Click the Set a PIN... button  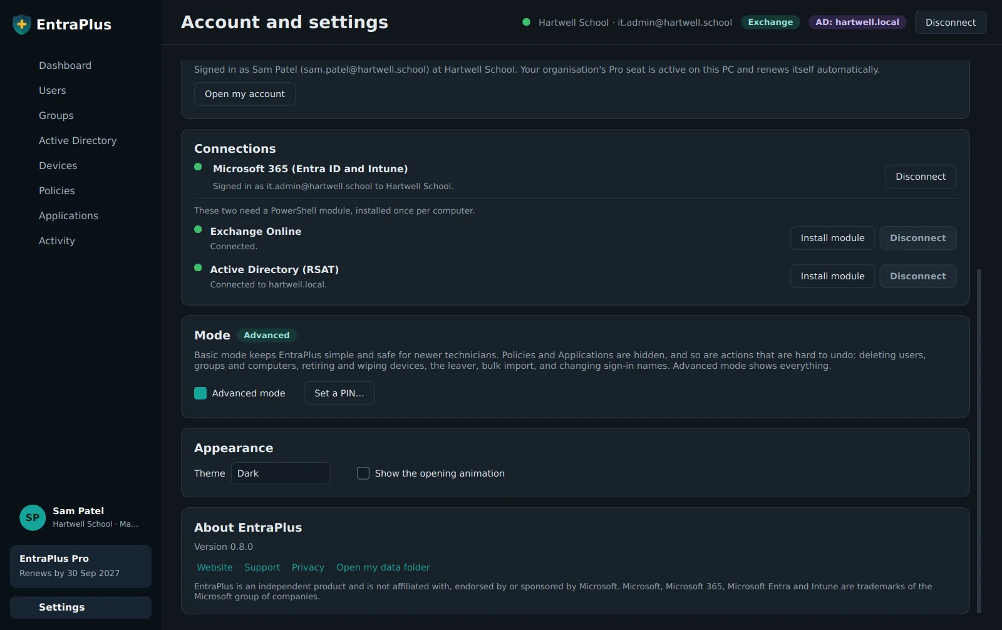pos(339,393)
